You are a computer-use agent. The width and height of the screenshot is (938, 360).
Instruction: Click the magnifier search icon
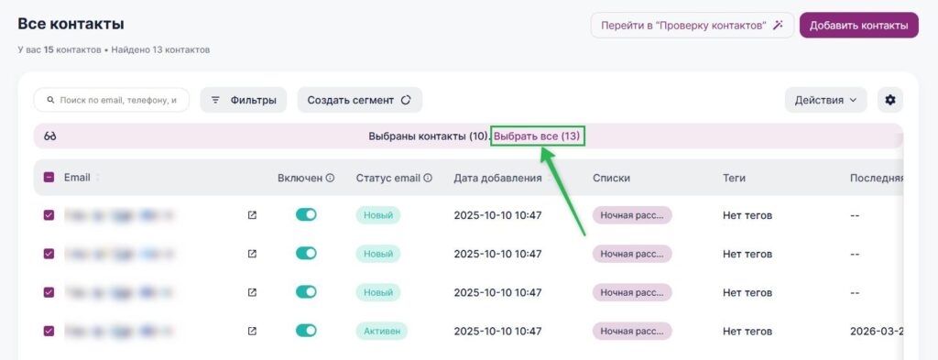pos(51,100)
